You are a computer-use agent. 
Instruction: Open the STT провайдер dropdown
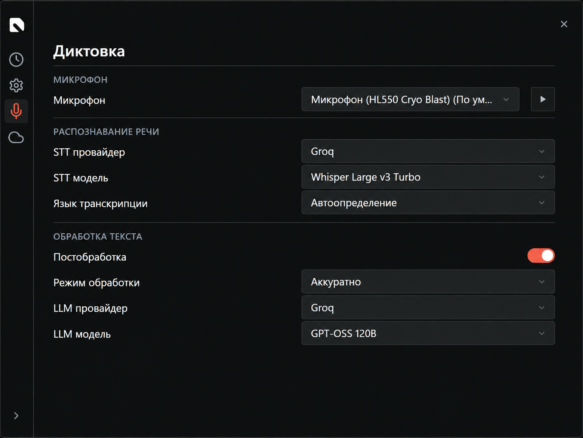[428, 151]
